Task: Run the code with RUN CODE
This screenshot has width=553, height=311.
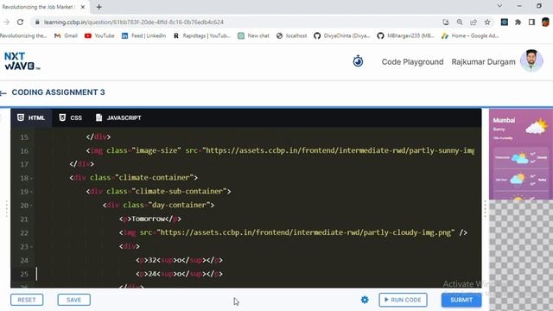Action: point(403,300)
